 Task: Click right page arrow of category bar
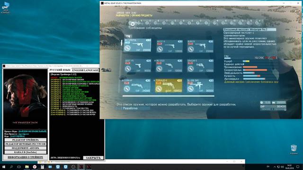click(x=268, y=24)
